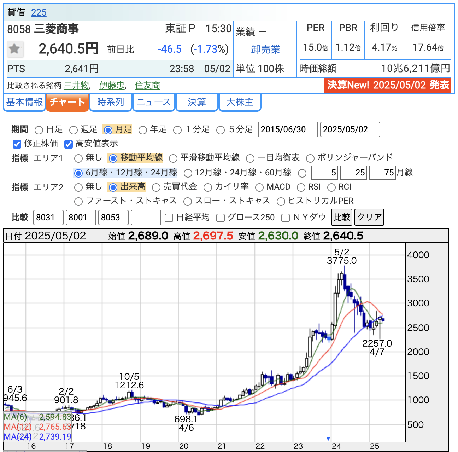Viewport: 458px width, 452px height.
Task: Click 決算New! 2025/05/02 発表 banner
Action: click(x=388, y=85)
